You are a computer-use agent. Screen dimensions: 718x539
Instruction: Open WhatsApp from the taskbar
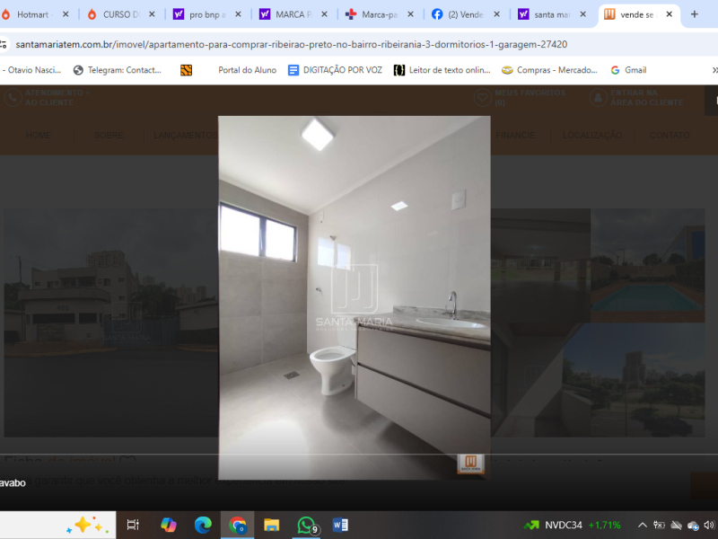(303, 525)
